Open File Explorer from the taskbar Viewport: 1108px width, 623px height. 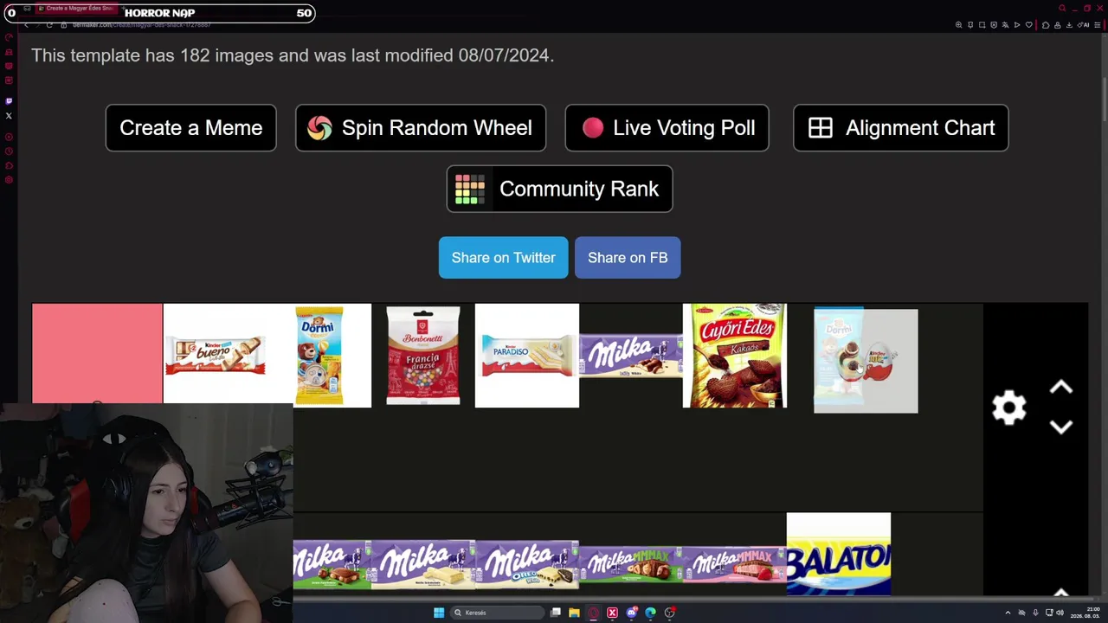pyautogui.click(x=574, y=613)
